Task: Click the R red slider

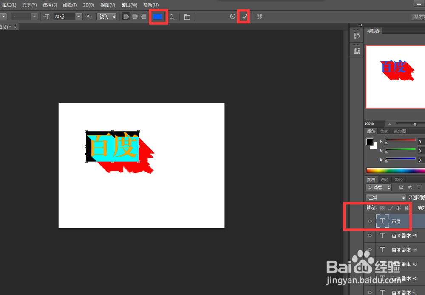Action: coord(401,140)
